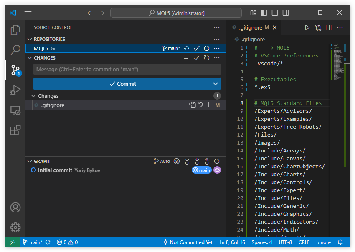Open editor more actions ellipsis
Viewport: 355px width, 252px height.
(340, 27)
